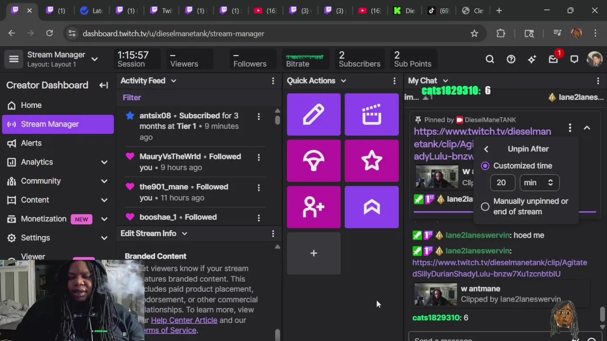Click the chat panel scrollbar
This screenshot has height=341, width=607.
coord(602,314)
